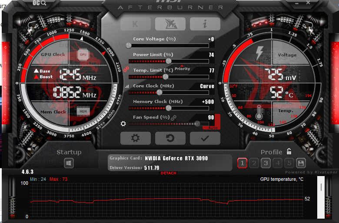The height and width of the screenshot is (223, 339).
Task: Minimize the Afterburner window
Action: pyautogui.click(x=297, y=3)
